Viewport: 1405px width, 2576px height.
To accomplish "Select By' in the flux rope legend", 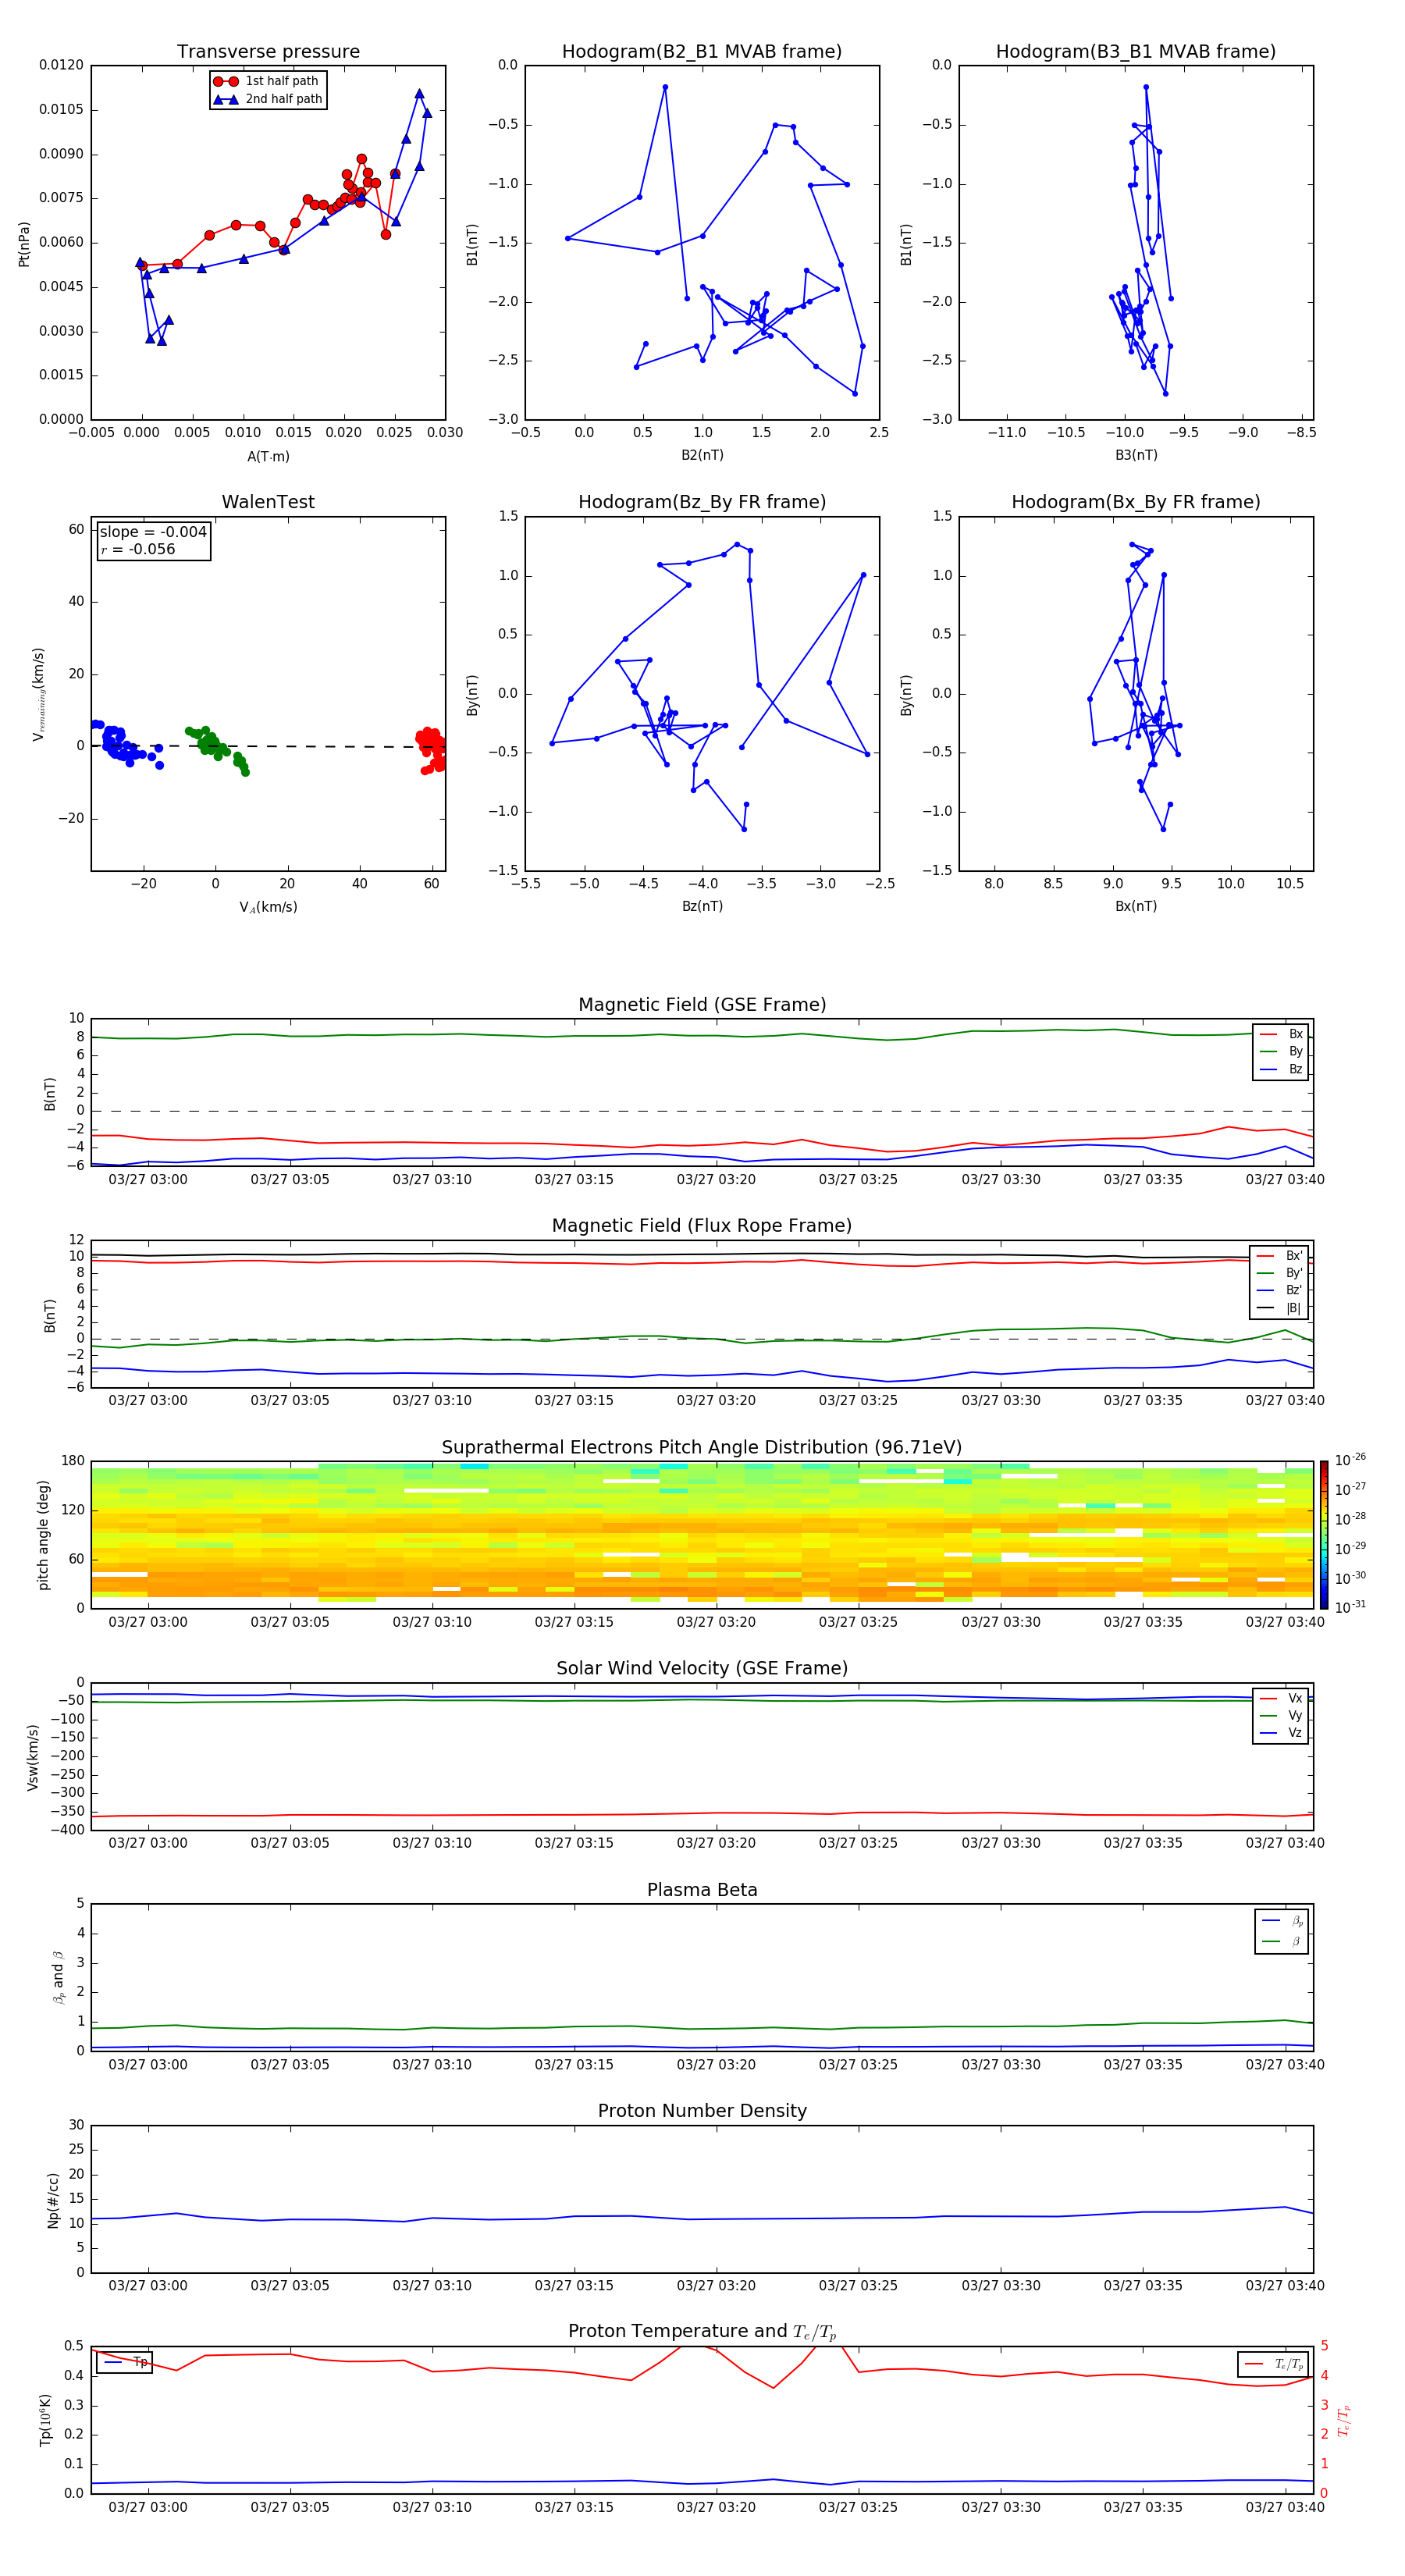I will (x=1280, y=1273).
